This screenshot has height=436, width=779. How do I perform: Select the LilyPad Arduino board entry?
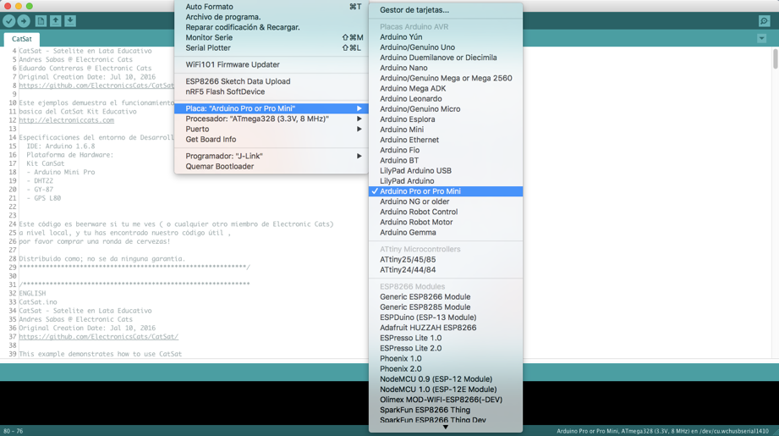pyautogui.click(x=446, y=181)
